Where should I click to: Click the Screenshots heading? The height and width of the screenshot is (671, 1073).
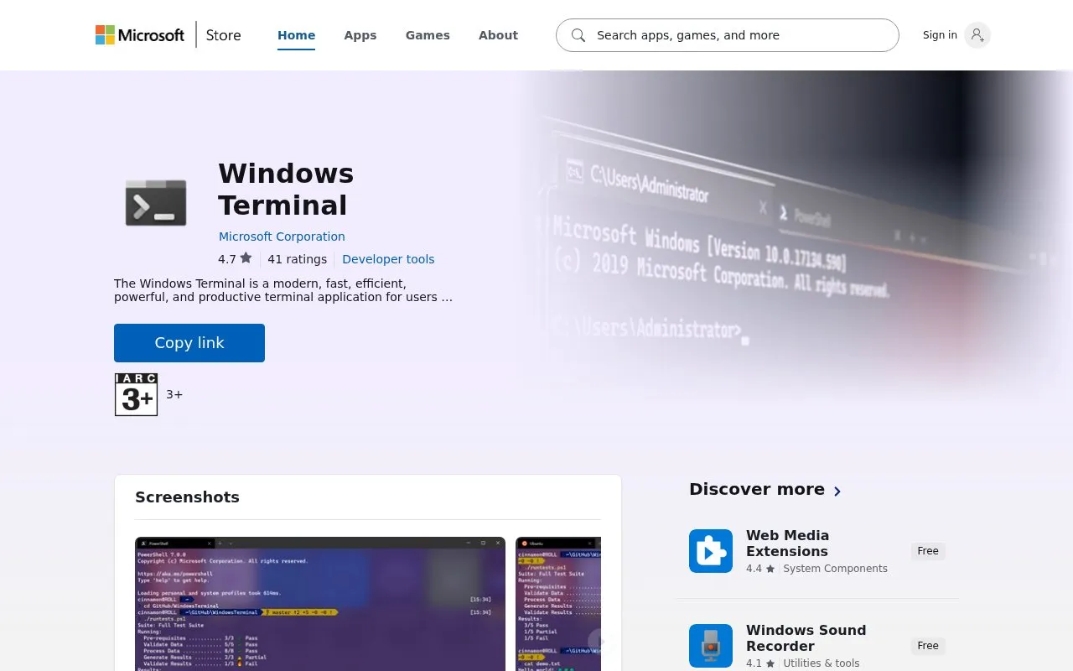pos(187,497)
